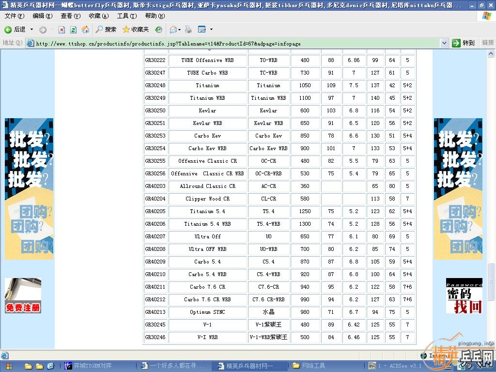Select the GR40207 code cell
The height and width of the screenshot is (372, 496).
click(x=155, y=236)
